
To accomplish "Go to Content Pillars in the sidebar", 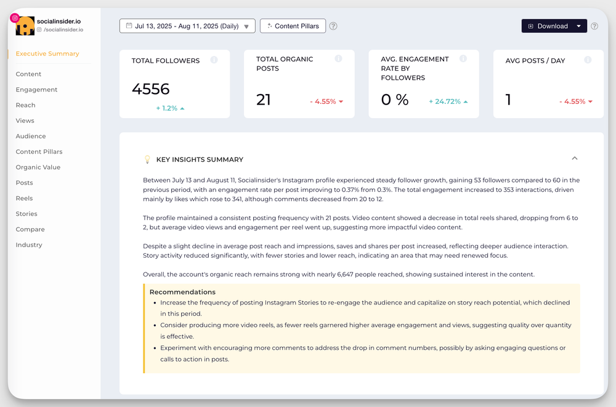I will click(39, 152).
